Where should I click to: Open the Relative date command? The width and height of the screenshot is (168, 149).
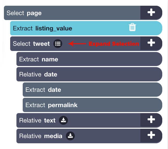(89, 74)
